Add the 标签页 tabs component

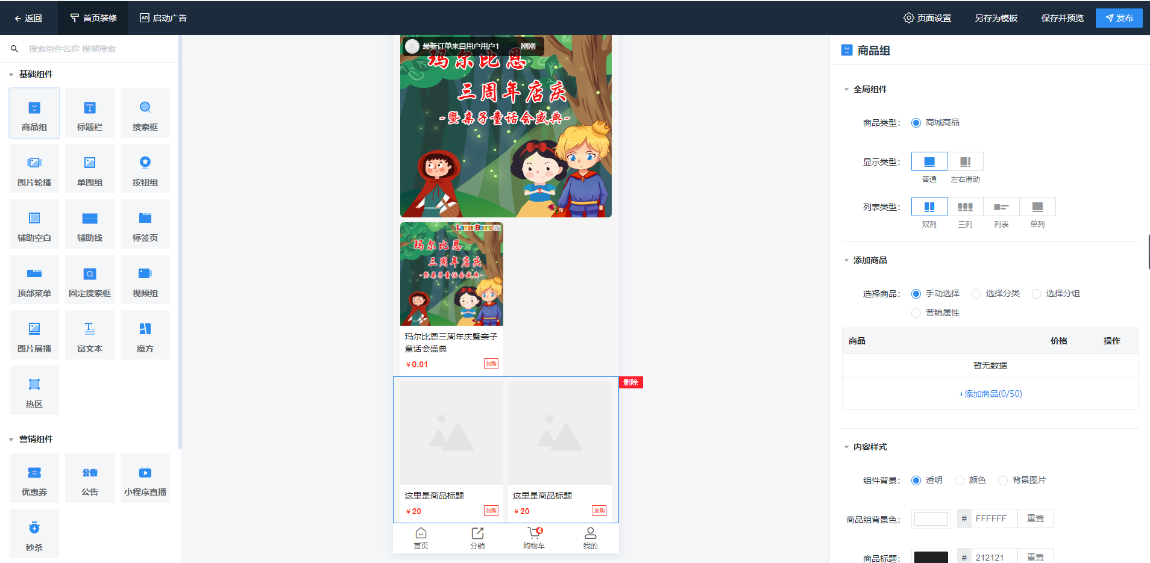145,224
